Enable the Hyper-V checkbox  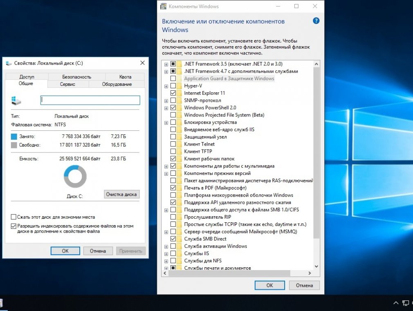(173, 86)
